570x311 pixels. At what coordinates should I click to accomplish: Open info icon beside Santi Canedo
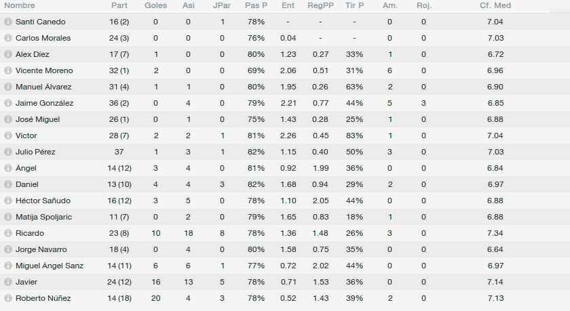click(x=8, y=22)
